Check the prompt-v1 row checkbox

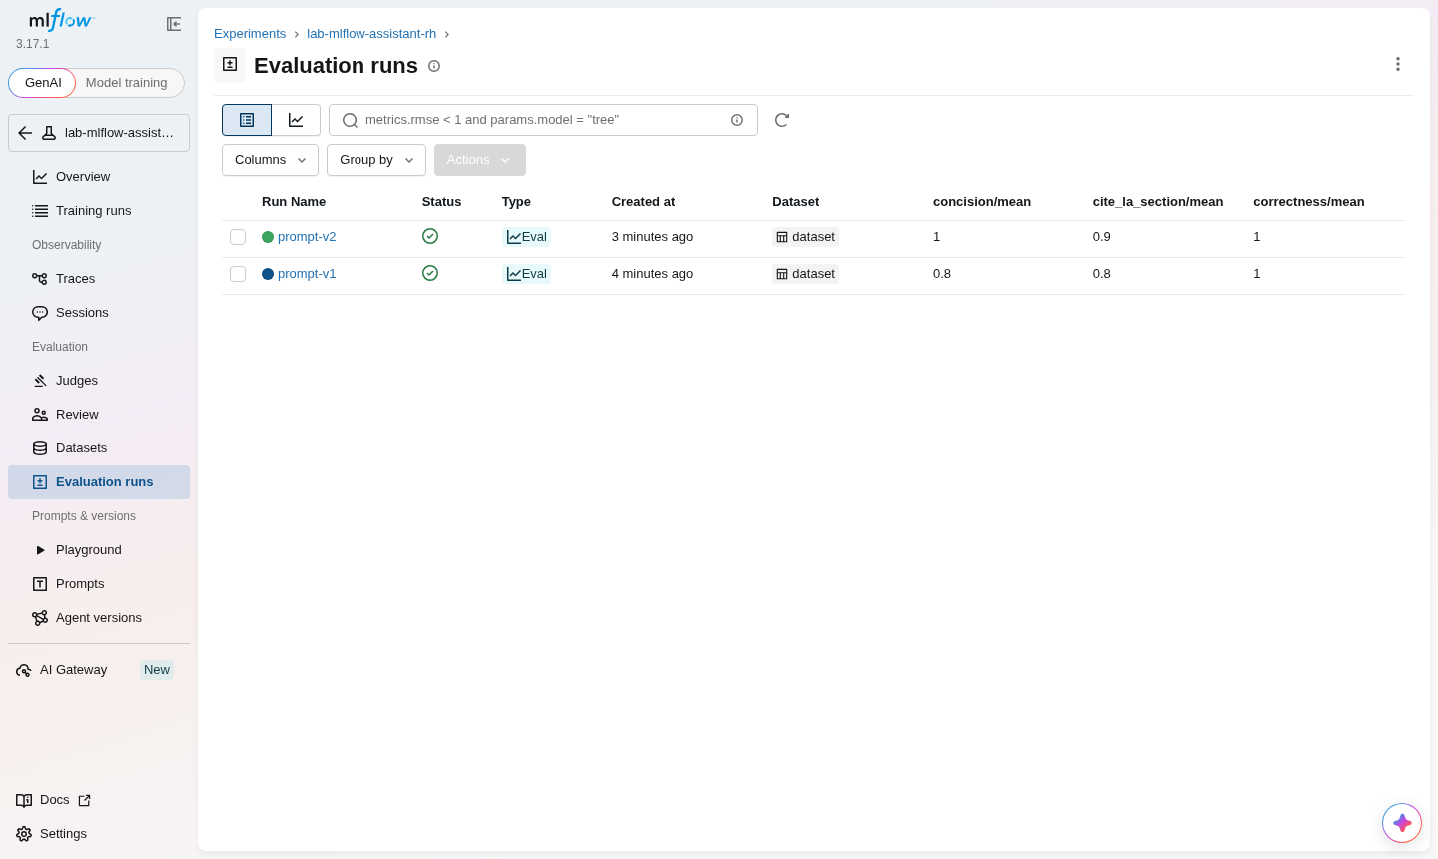(238, 274)
